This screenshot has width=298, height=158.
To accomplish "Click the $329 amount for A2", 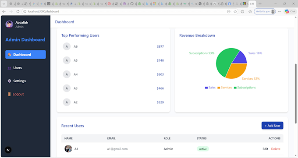I will [x=160, y=102].
